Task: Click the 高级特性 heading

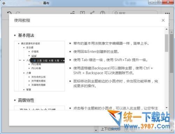Action: coord(26,100)
